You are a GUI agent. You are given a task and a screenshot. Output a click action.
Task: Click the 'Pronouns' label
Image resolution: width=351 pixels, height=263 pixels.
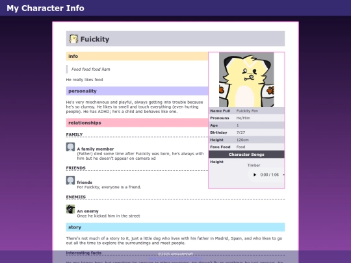tap(220, 118)
